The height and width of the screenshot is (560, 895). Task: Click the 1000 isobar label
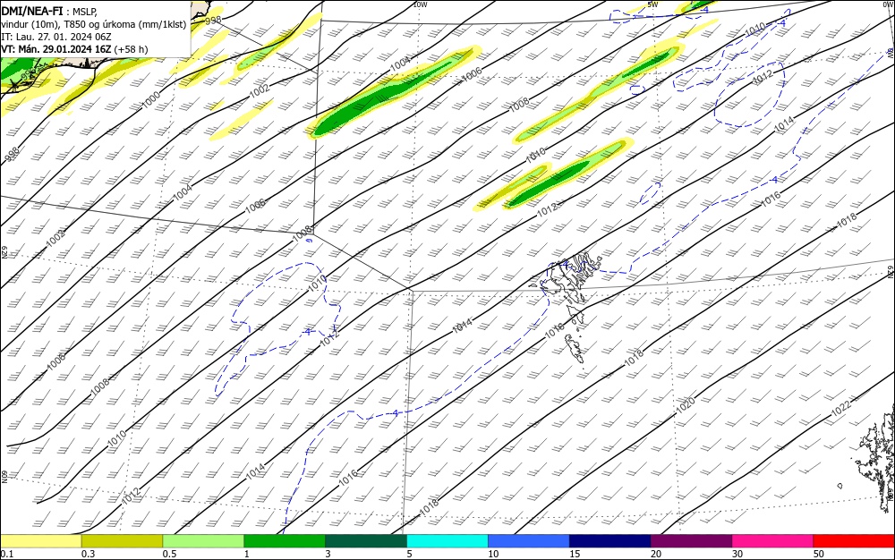(x=150, y=100)
